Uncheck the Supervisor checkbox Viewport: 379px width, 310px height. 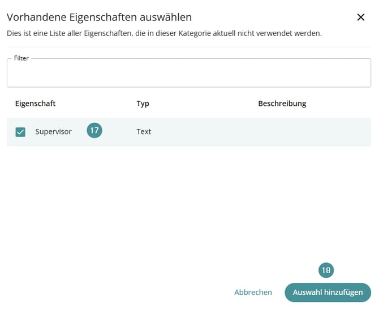click(x=20, y=132)
